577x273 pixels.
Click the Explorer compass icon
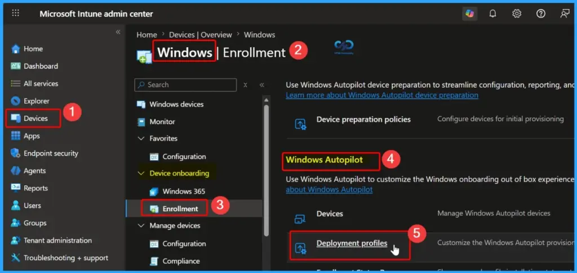click(15, 101)
